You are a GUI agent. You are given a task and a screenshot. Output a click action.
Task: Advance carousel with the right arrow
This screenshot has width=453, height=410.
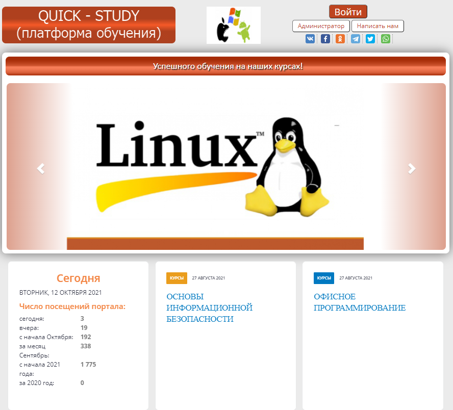pyautogui.click(x=412, y=169)
